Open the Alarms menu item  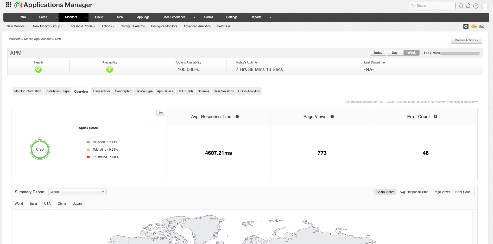click(208, 17)
